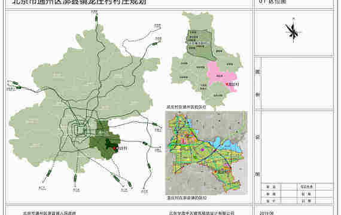Click the north arrow compass symbol

point(293,31)
